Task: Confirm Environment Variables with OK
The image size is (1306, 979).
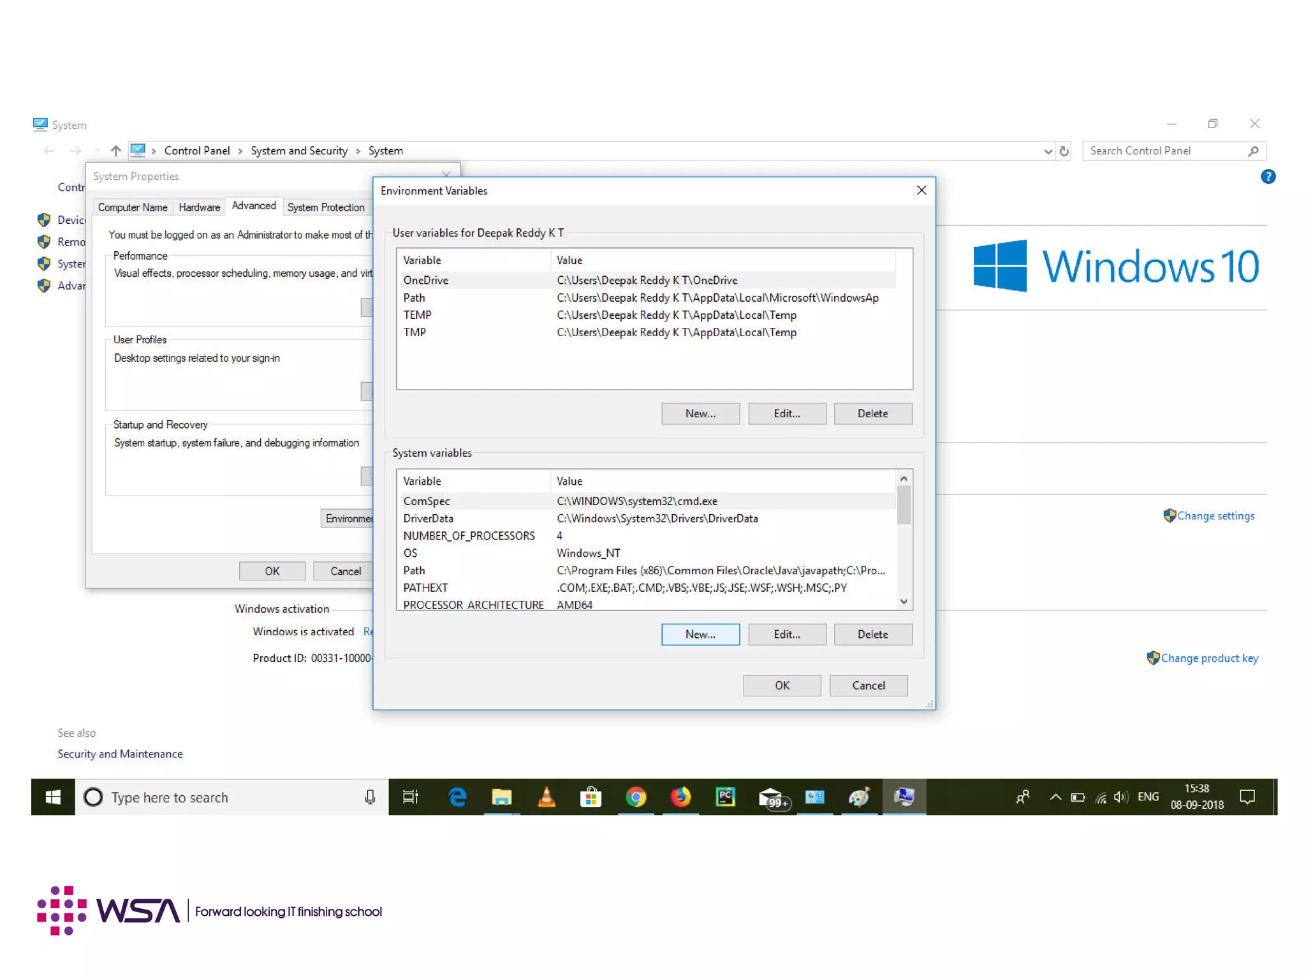Action: (x=782, y=685)
